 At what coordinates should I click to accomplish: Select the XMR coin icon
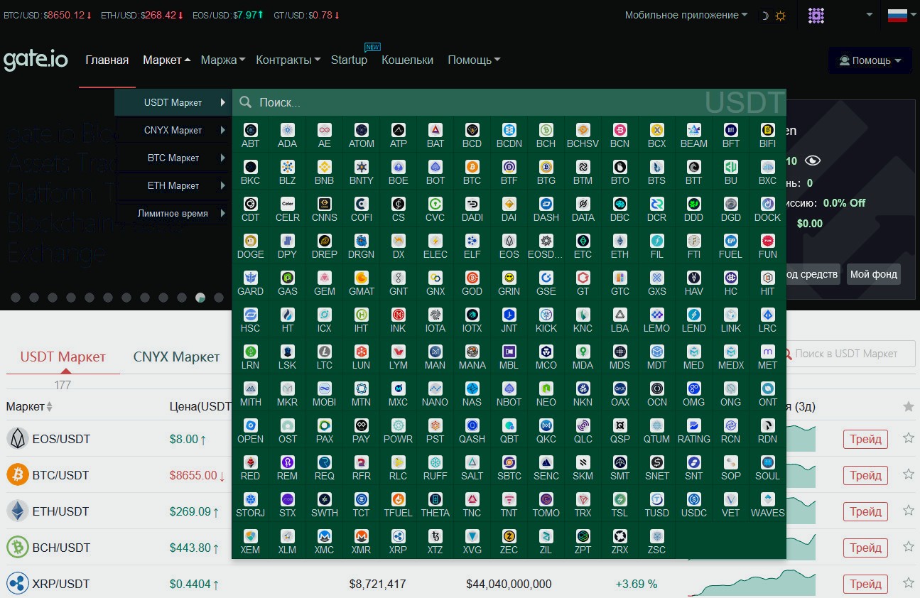[x=361, y=536]
